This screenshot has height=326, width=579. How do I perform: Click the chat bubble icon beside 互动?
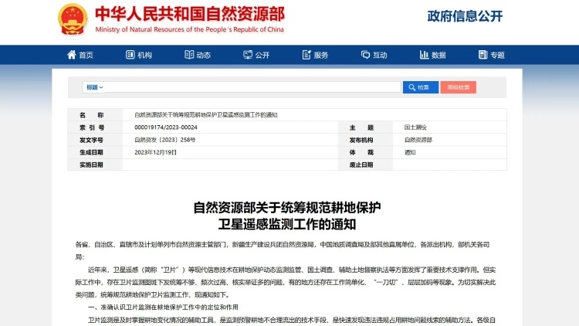click(x=365, y=56)
